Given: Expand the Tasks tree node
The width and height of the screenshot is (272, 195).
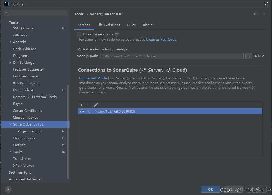Looking at the screenshot, I should (10, 152).
